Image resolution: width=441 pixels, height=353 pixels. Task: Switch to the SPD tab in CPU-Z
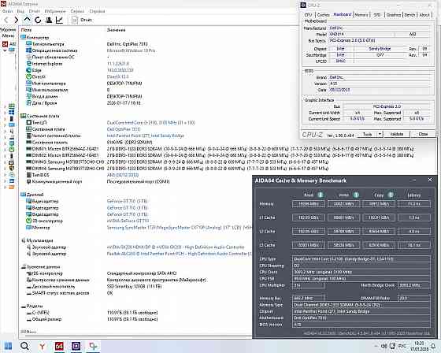[x=377, y=15]
